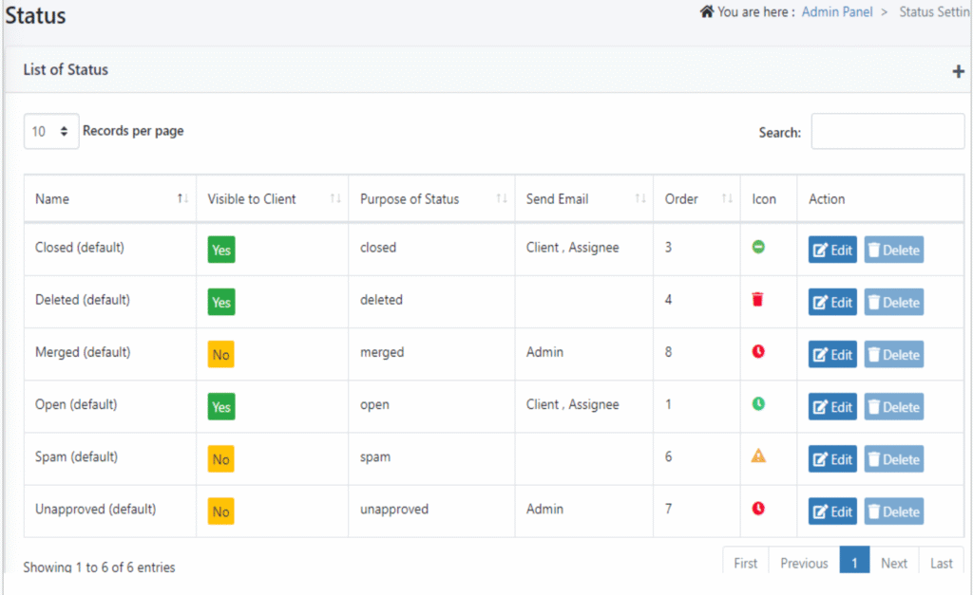Click the Yes badge for Closed status
Viewport: 973px width, 595px height.
click(x=221, y=251)
